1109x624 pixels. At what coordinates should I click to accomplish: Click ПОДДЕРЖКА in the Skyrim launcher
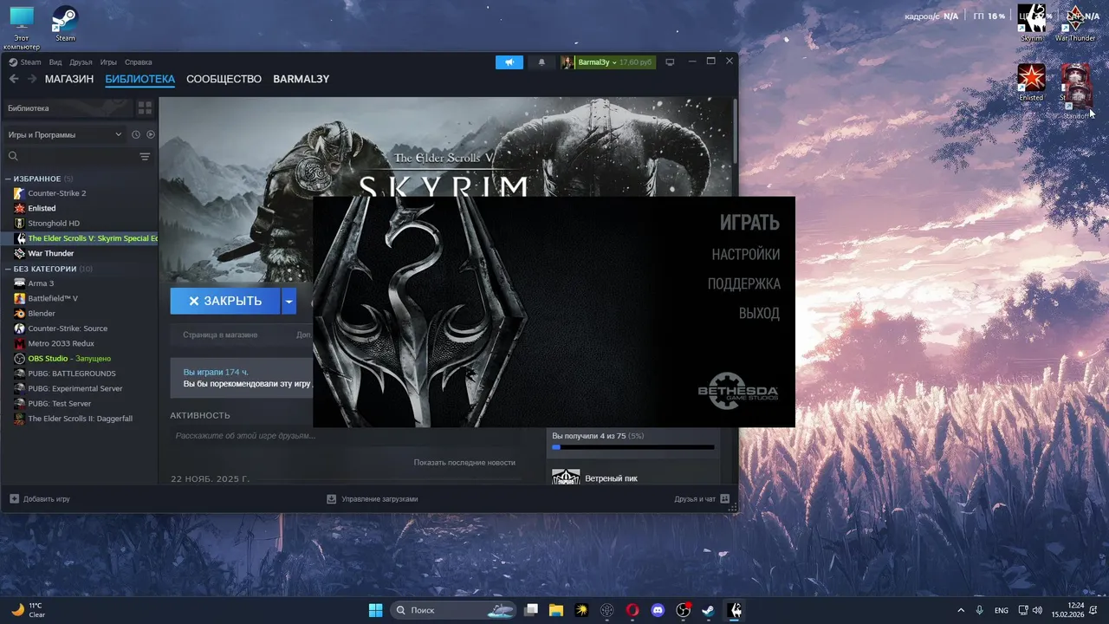point(744,283)
